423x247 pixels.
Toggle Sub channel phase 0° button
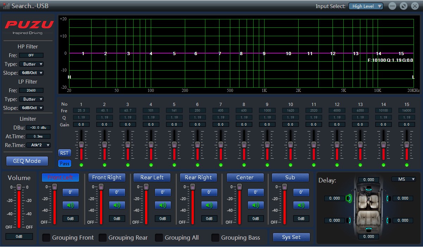[x=301, y=192]
